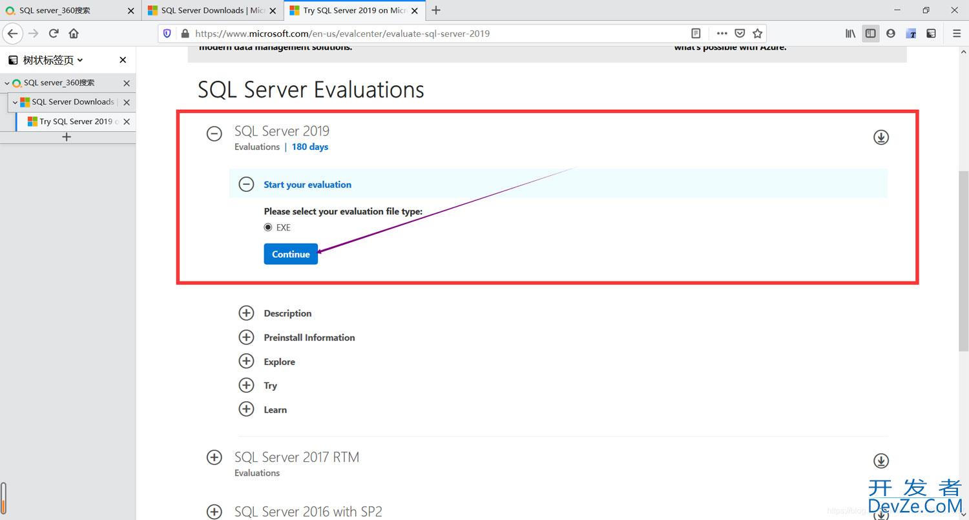The height and width of the screenshot is (520, 969).
Task: Expand SQL Server 2016 with SP2
Action: pyautogui.click(x=214, y=512)
